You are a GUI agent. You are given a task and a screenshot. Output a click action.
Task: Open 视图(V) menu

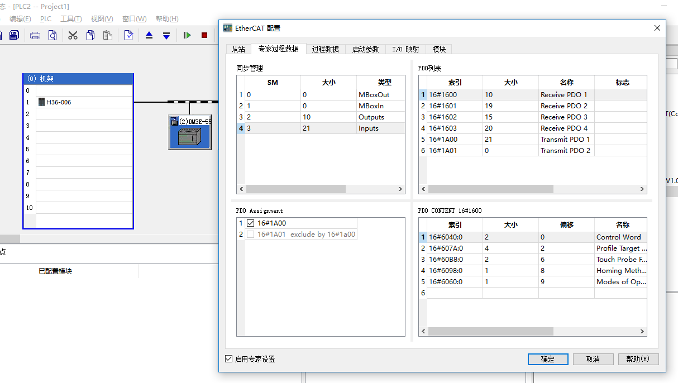(x=102, y=19)
